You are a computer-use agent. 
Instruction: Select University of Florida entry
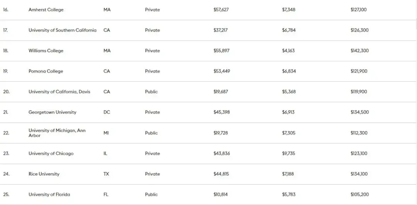pyautogui.click(x=49, y=195)
